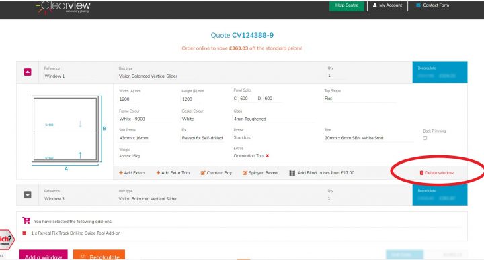The height and width of the screenshot is (260, 484).
Task: Click the blue Recalculate panel for Window 1
Action: click(440, 72)
